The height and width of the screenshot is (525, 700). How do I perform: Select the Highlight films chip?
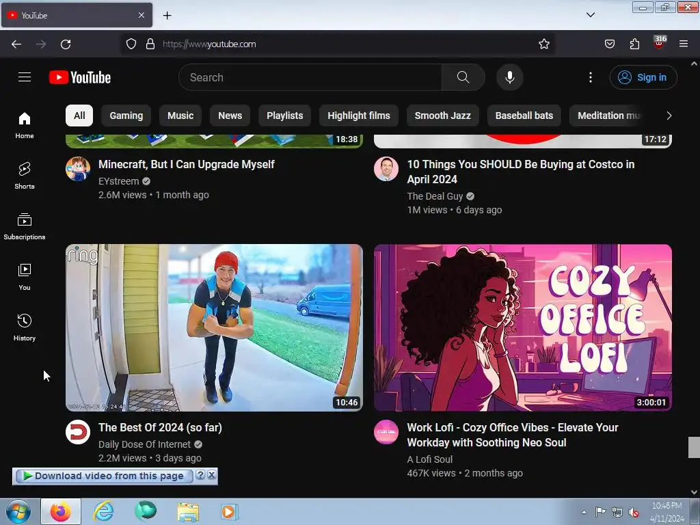359,116
